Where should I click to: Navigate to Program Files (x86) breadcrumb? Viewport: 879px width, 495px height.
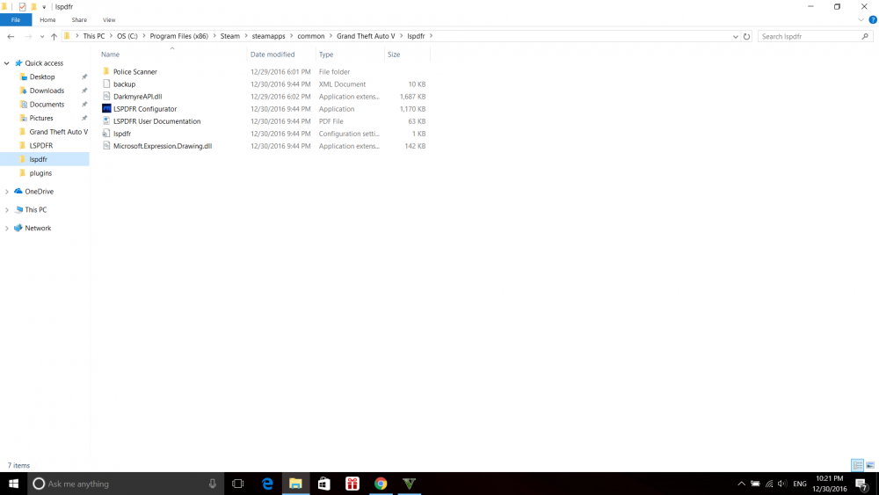(x=178, y=36)
